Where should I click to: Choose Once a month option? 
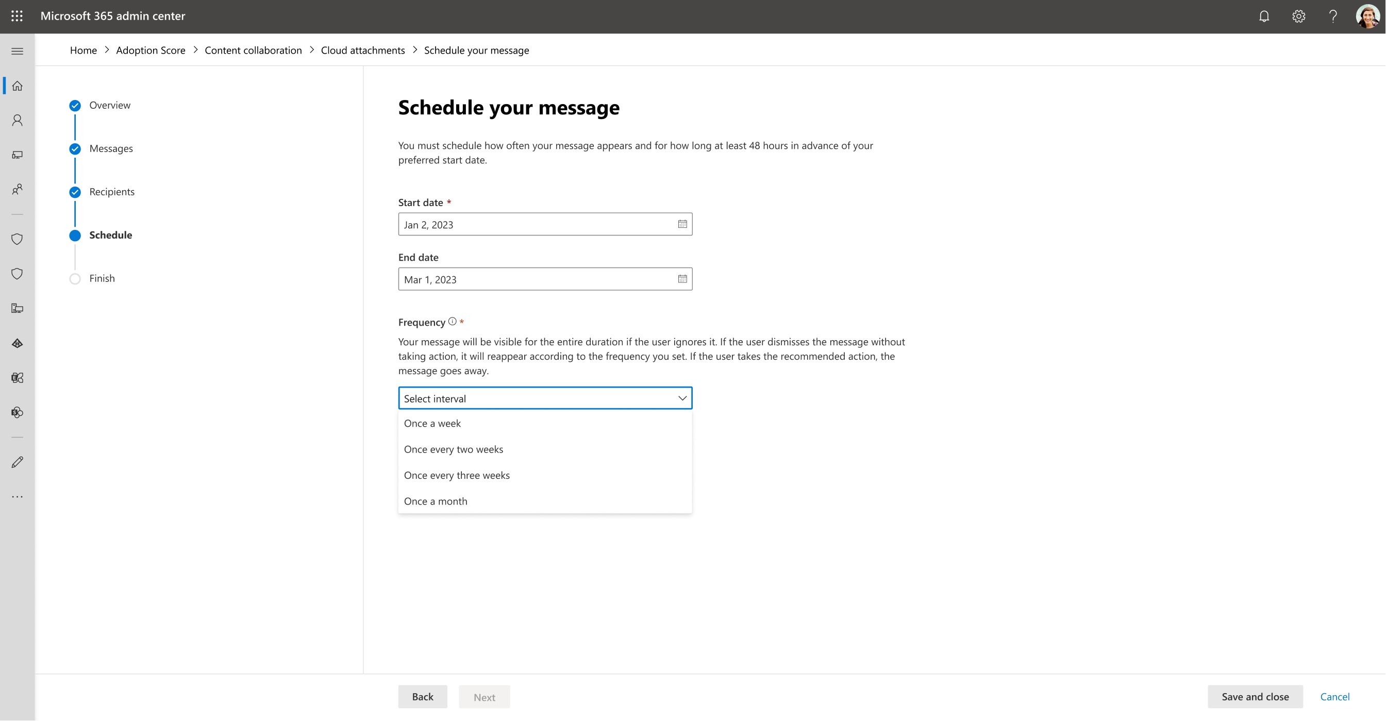[435, 501]
